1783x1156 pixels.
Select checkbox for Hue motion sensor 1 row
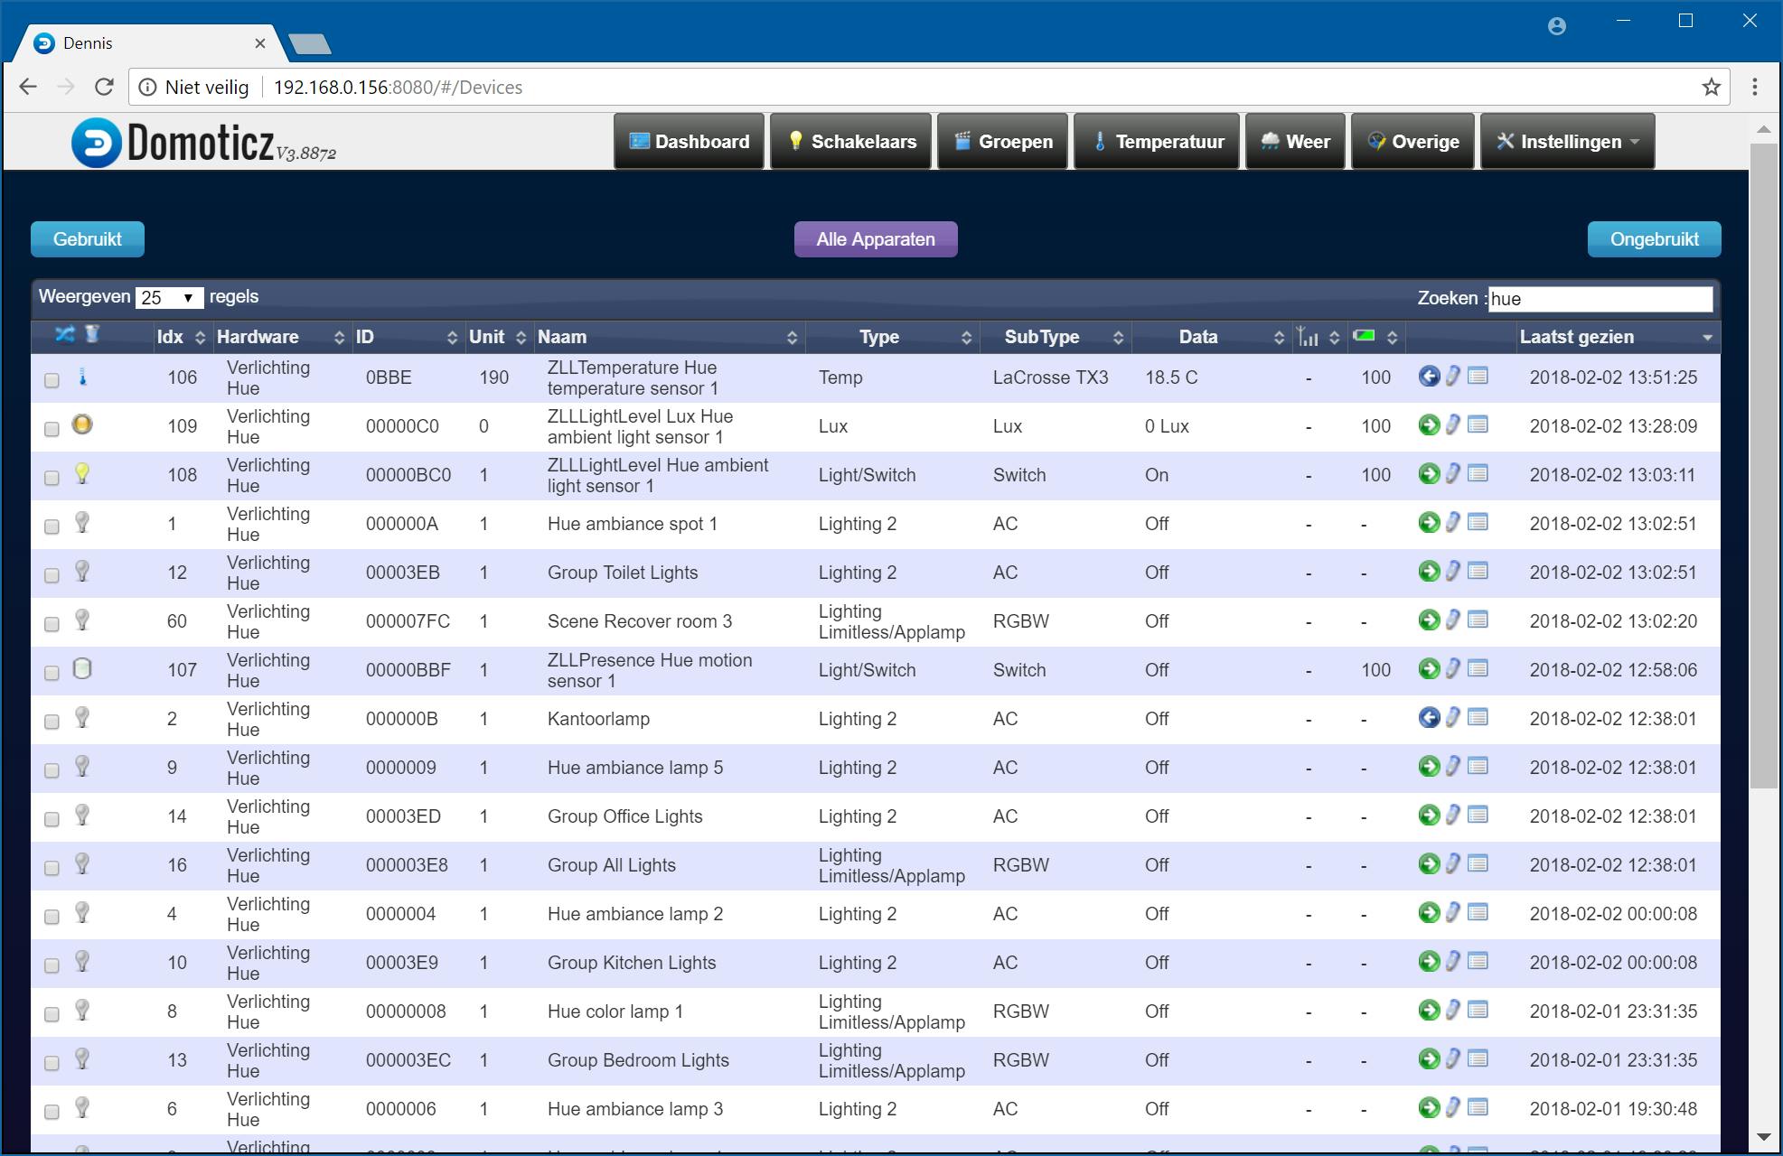pyautogui.click(x=52, y=673)
